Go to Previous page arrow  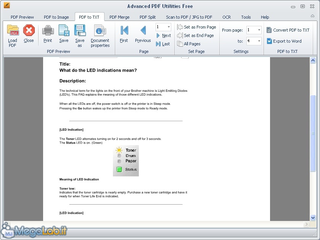tap(143, 30)
